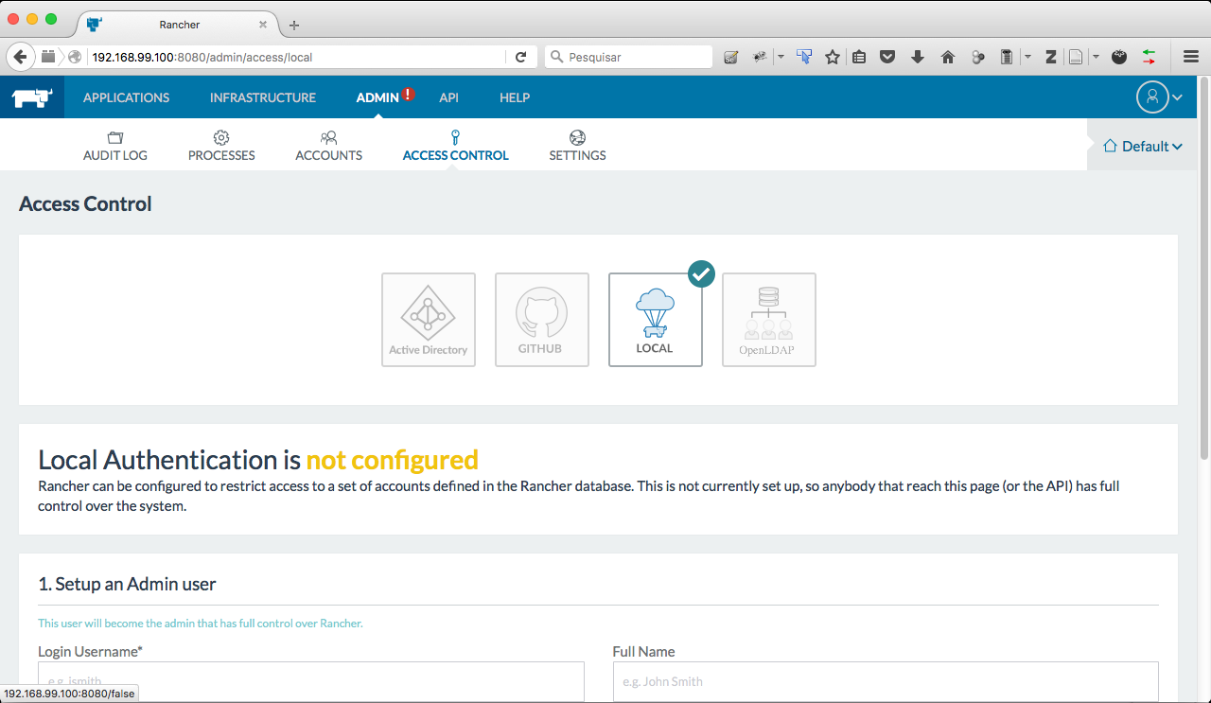
Task: Open the Firefox hamburger menu
Action: click(1191, 57)
